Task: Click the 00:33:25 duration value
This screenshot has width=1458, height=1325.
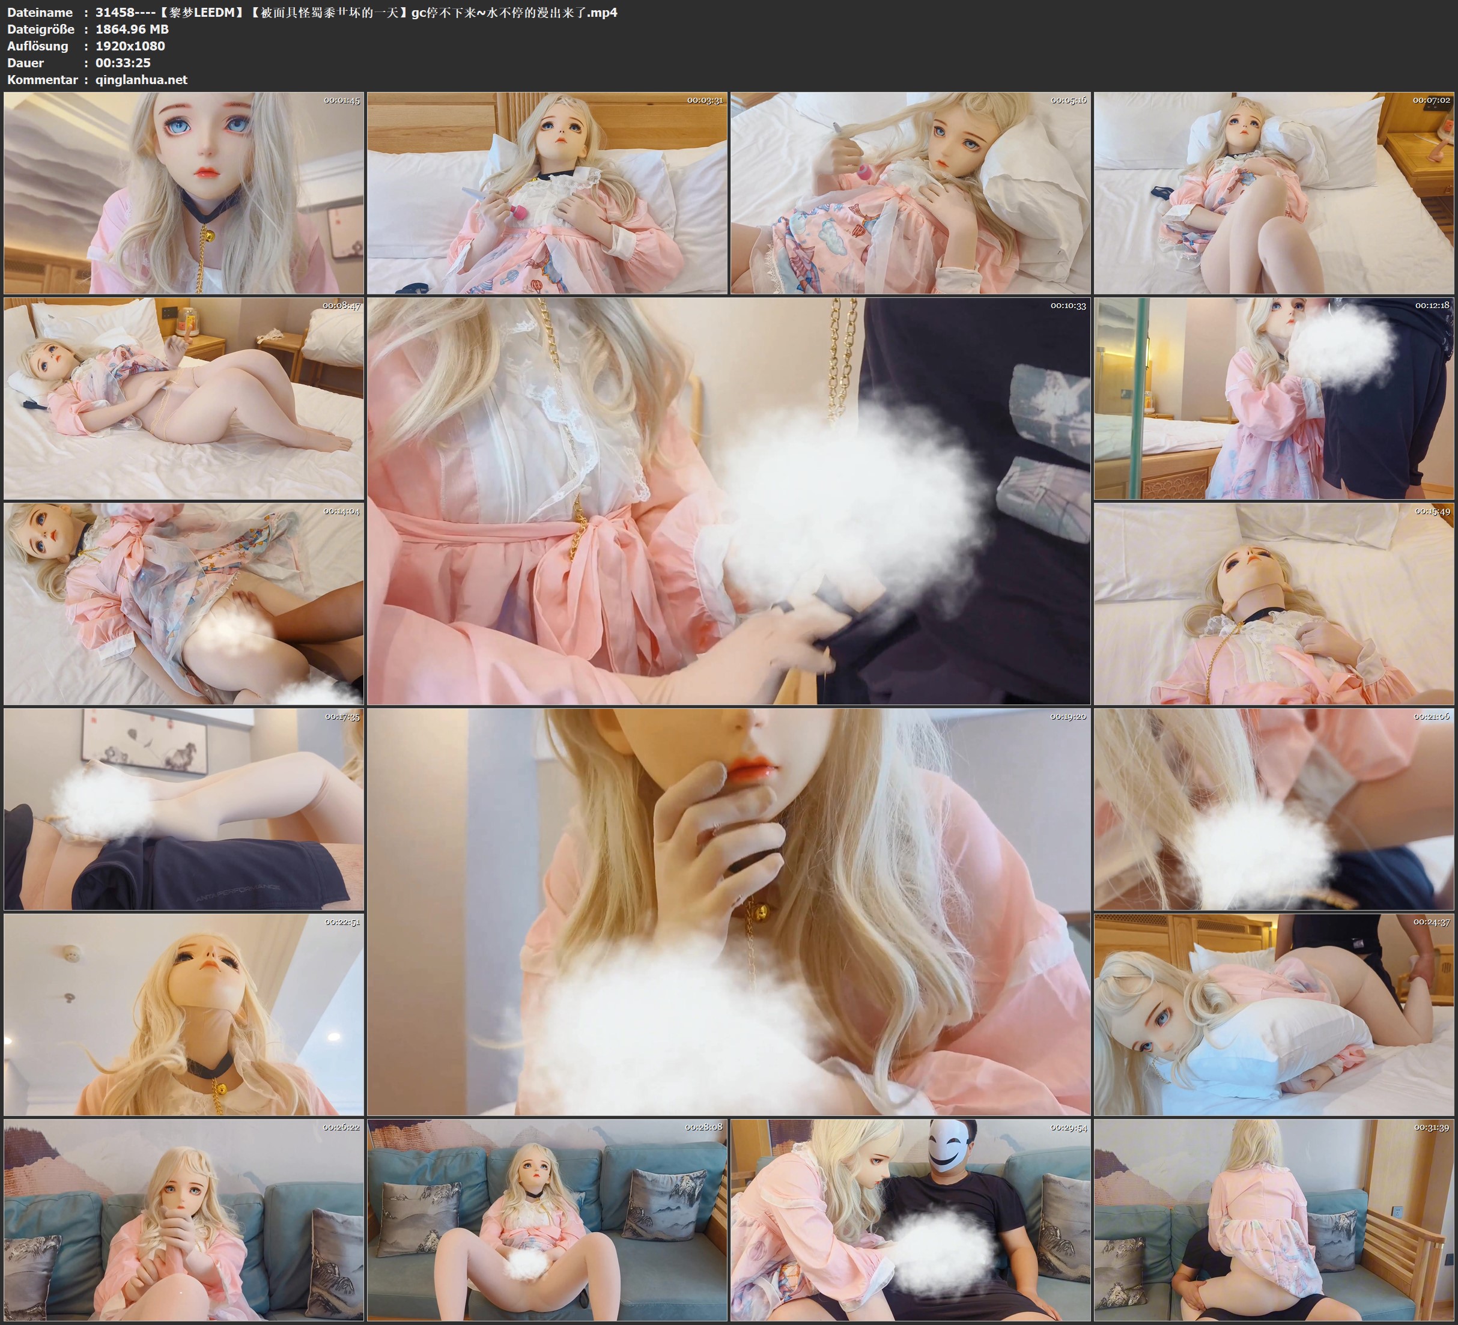Action: pyautogui.click(x=123, y=63)
